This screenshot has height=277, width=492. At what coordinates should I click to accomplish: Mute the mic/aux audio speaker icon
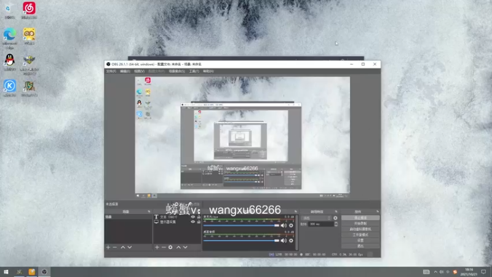tap(284, 225)
